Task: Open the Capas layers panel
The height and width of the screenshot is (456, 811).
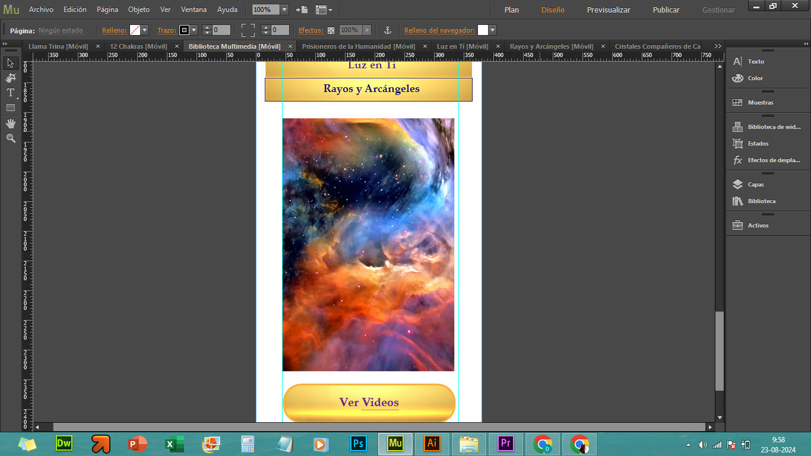Action: pos(755,185)
